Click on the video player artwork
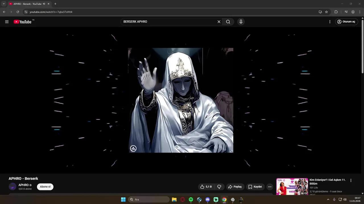Viewport: 364px width, 204px height. point(181,100)
